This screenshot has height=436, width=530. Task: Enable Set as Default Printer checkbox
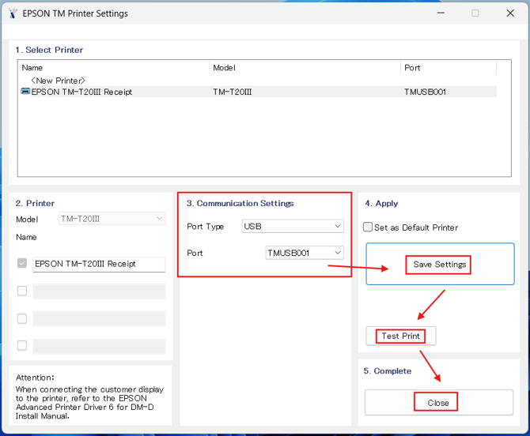(368, 227)
